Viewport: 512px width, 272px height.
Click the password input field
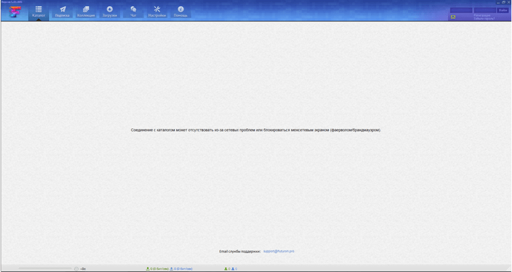pos(484,10)
